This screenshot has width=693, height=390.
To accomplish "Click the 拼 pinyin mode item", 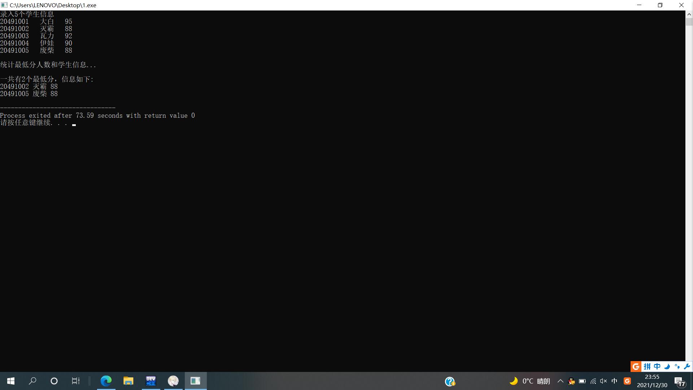I will point(647,367).
